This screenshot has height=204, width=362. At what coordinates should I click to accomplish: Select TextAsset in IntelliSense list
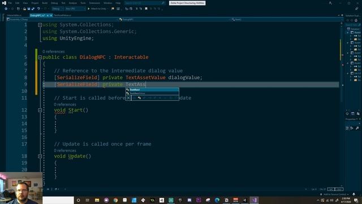(152, 90)
